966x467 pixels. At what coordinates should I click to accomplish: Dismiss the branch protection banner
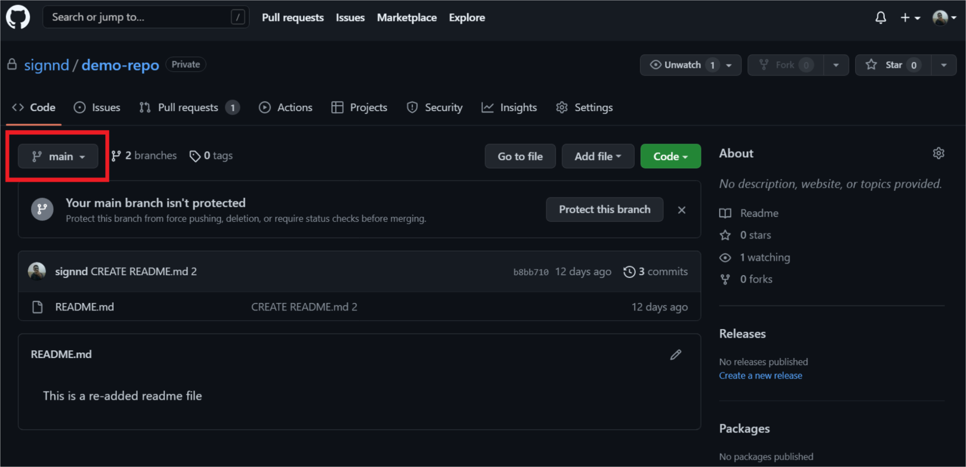pos(682,210)
